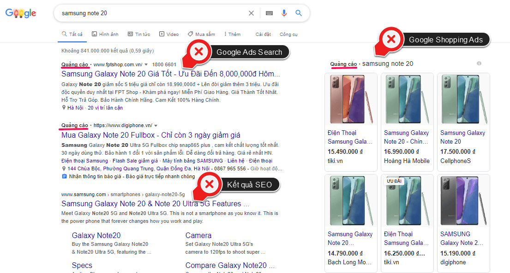
Task: Click 144 Chùa Bộc address link
Action: 138,168
